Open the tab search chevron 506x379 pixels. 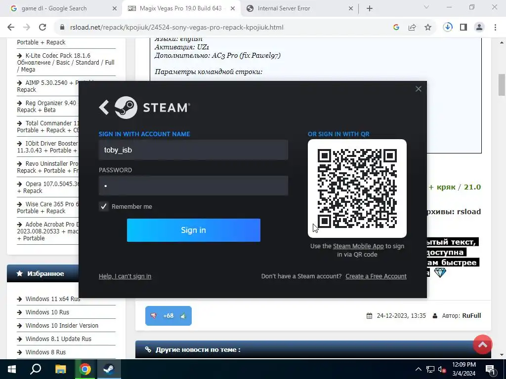point(426,7)
